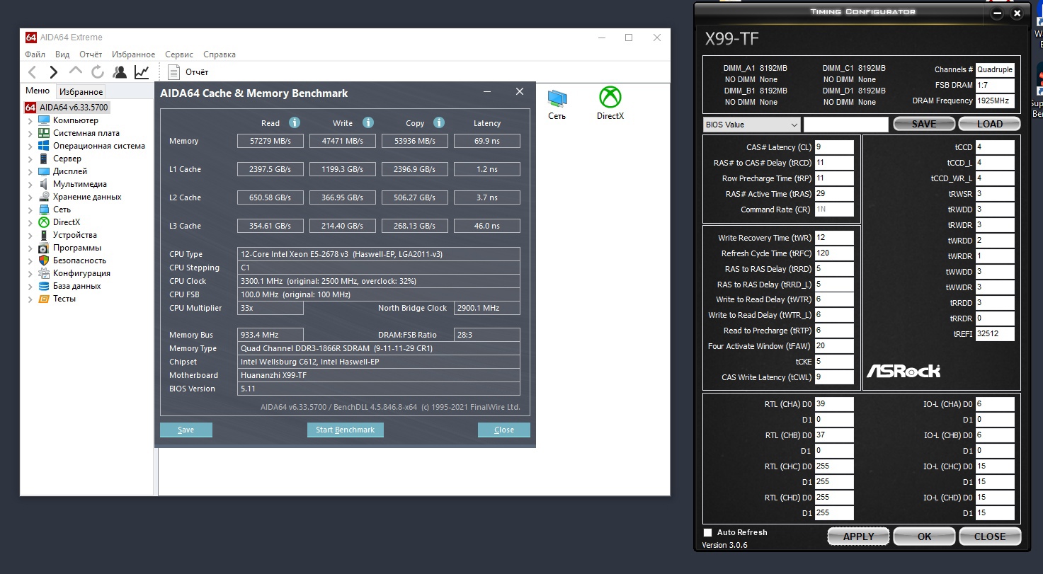Click Save in the benchmark dialog
Image resolution: width=1043 pixels, height=574 pixels.
point(186,430)
